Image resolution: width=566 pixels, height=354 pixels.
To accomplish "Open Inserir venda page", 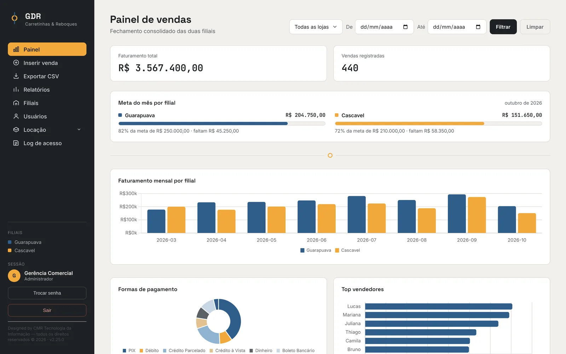I will coord(47,63).
